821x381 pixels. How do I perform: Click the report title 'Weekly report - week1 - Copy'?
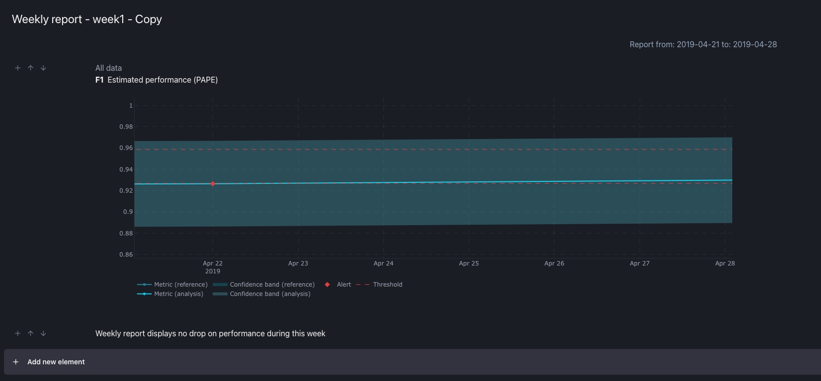(x=87, y=19)
